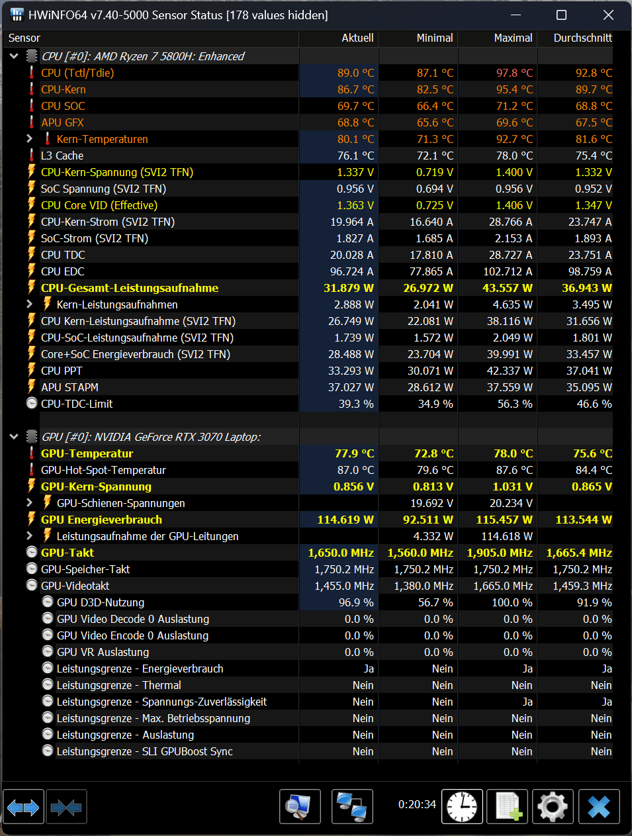Expand the Kern-Temperaturen row

pos(29,139)
